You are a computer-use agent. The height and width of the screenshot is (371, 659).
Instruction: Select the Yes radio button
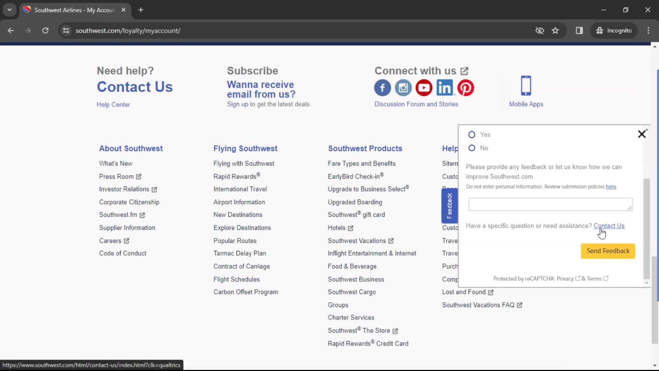pyautogui.click(x=472, y=135)
